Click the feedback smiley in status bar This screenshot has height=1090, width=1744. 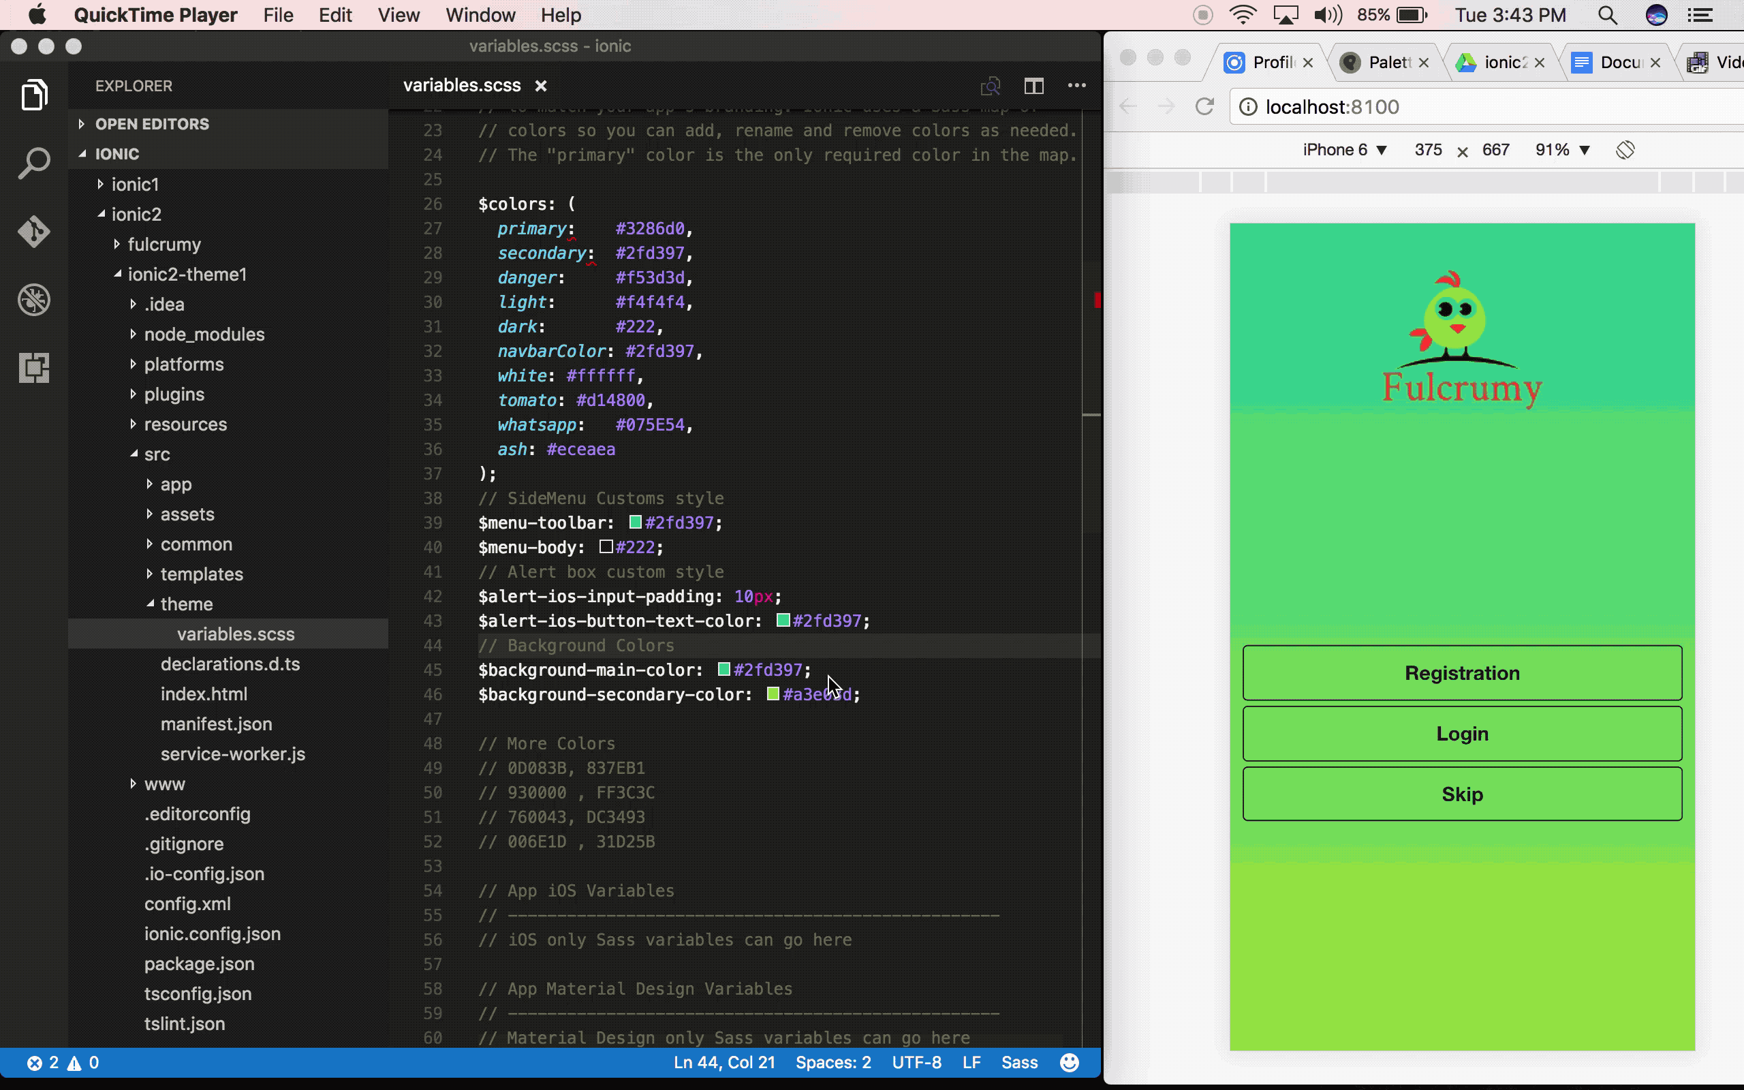(x=1070, y=1062)
